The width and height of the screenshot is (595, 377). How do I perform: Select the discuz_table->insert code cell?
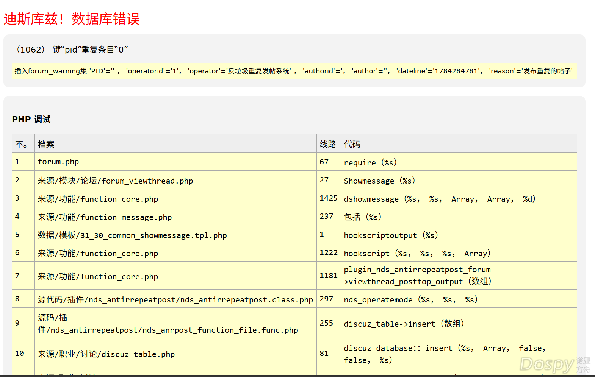[x=459, y=323]
